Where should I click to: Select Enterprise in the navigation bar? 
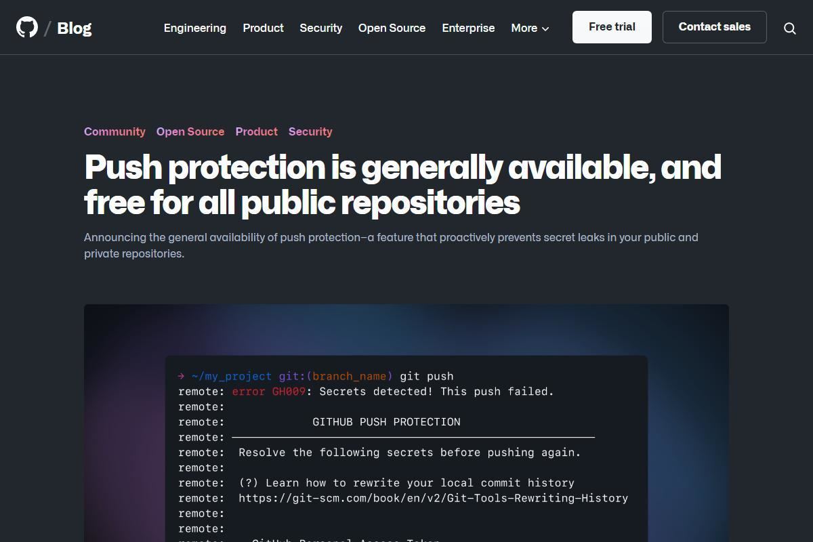(468, 28)
